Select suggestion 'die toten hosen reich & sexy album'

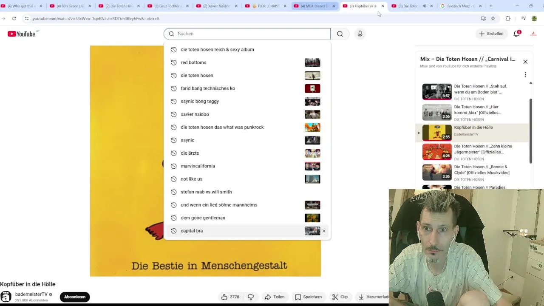click(x=247, y=49)
